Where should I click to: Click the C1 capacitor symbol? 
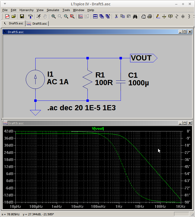(x=121, y=82)
